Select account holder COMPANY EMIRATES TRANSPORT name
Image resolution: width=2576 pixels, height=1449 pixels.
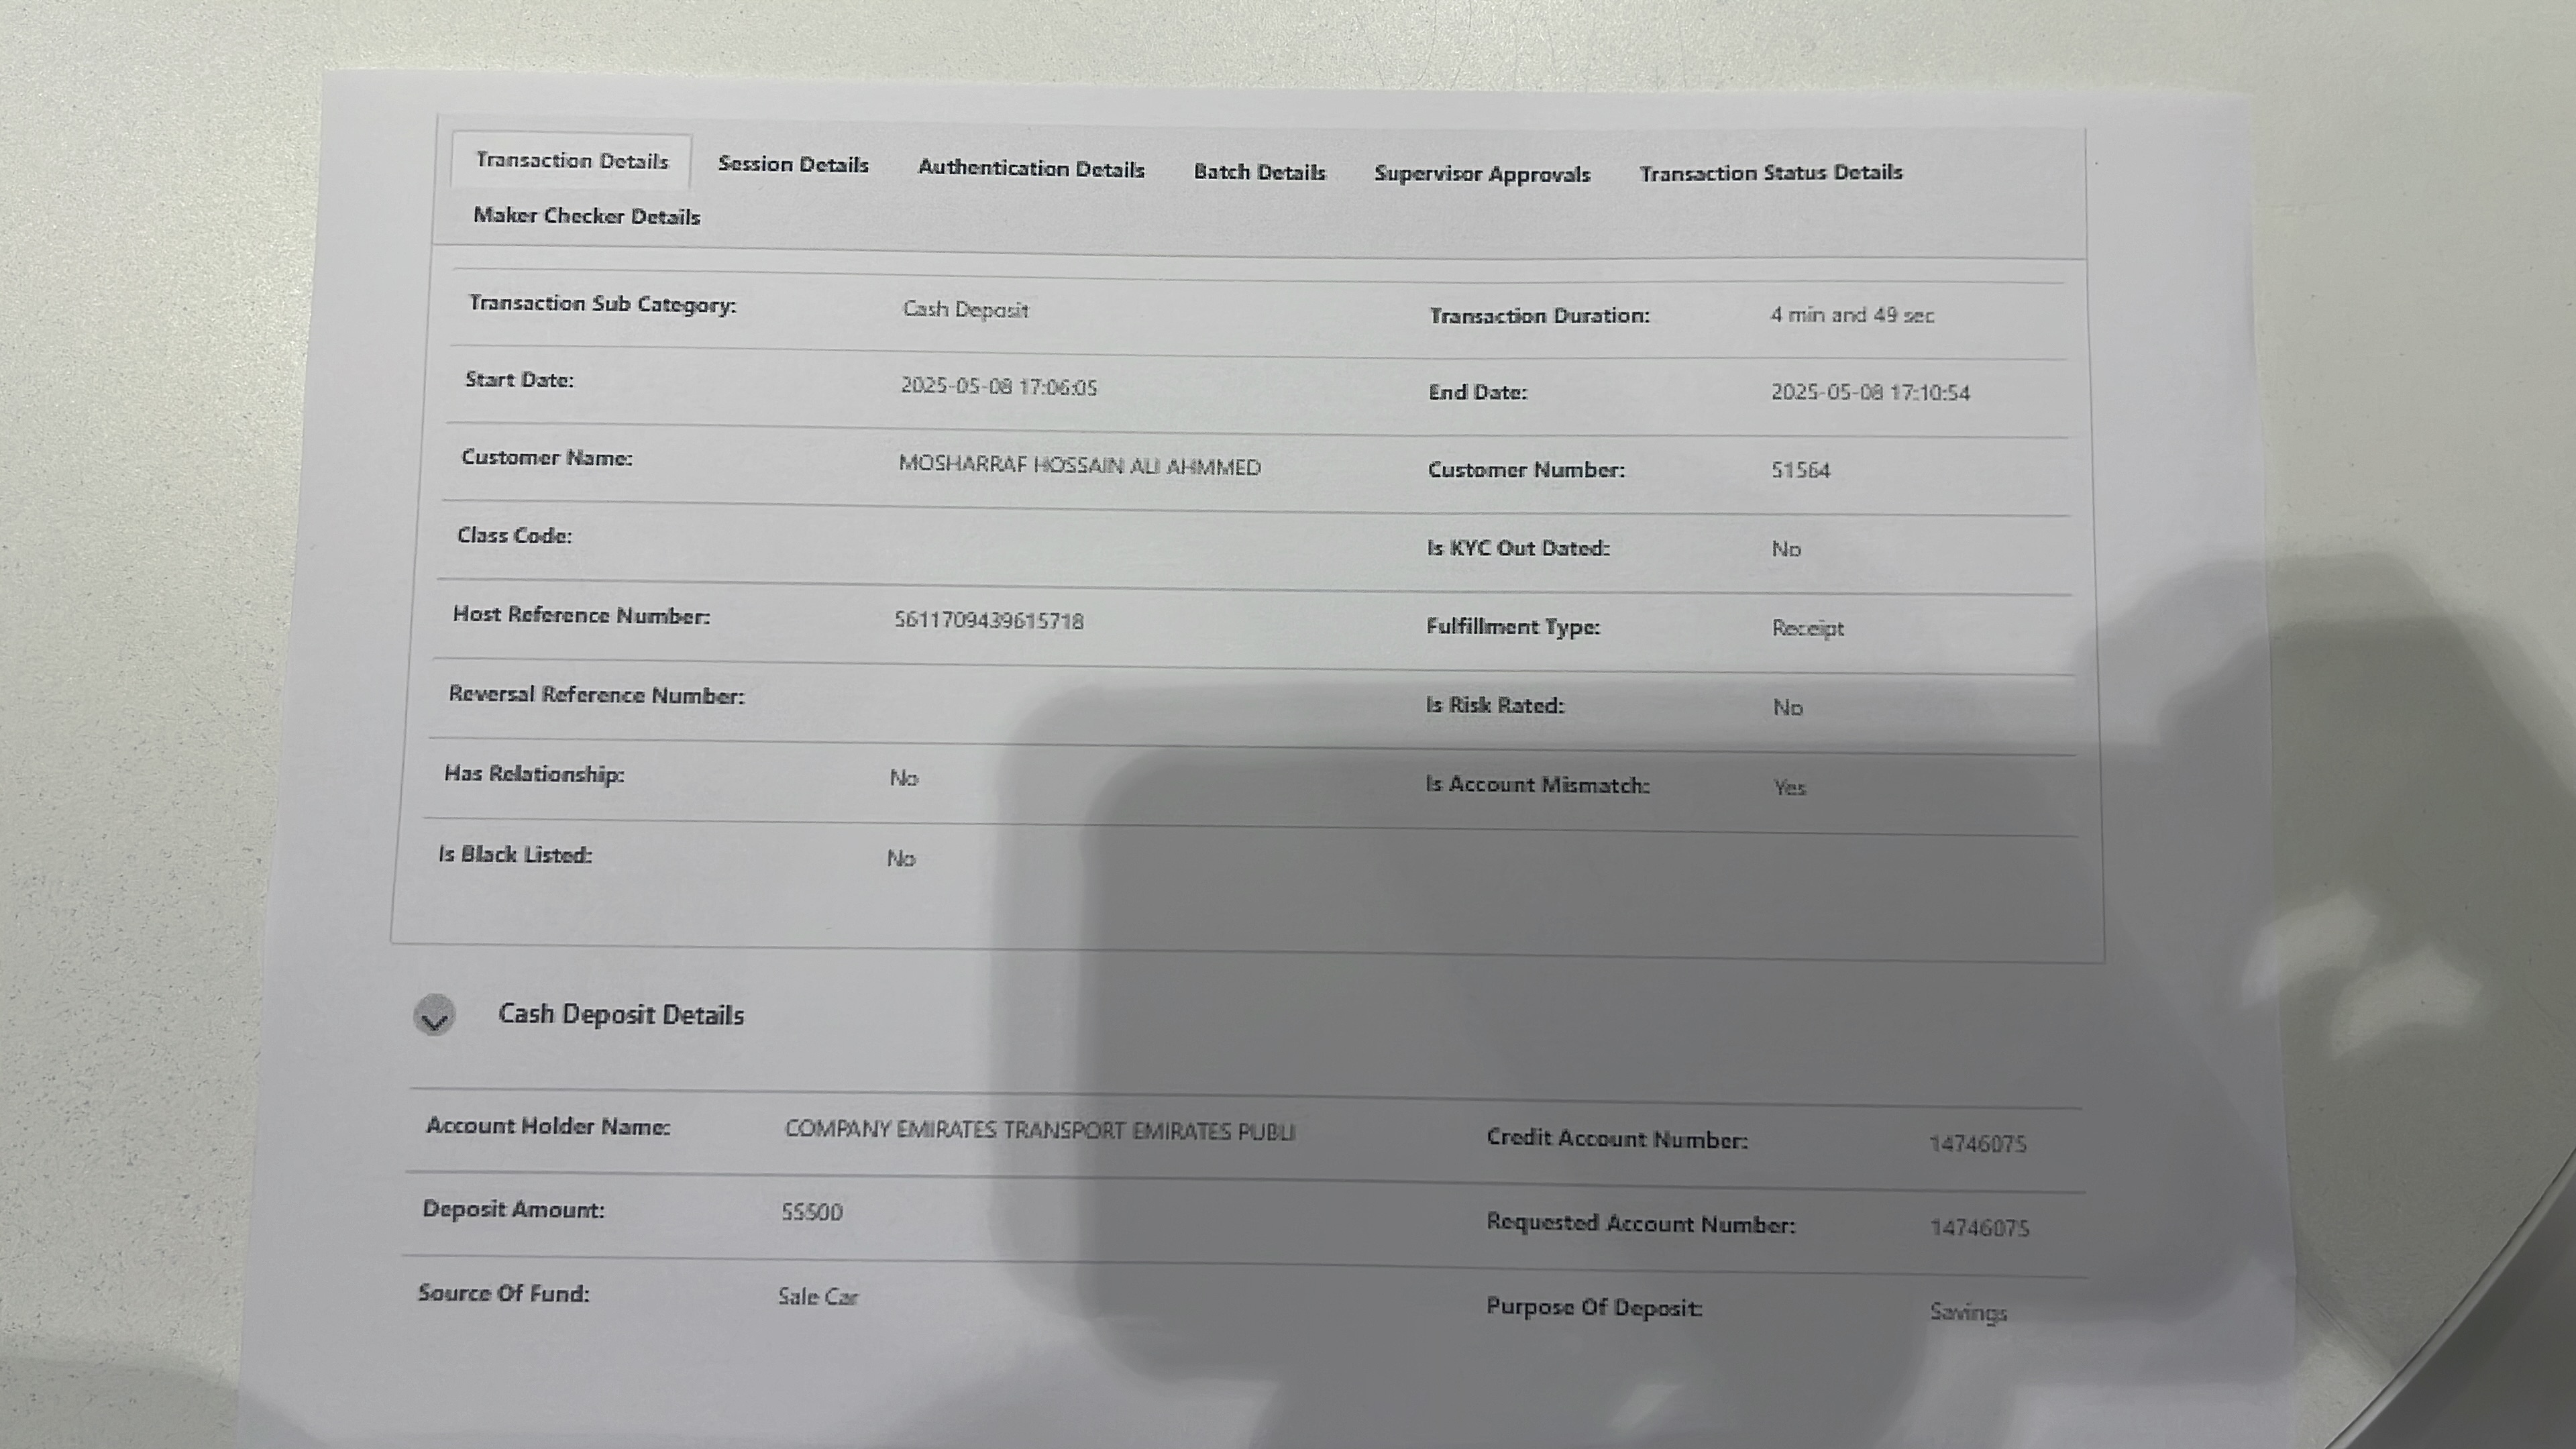[x=1039, y=1130]
